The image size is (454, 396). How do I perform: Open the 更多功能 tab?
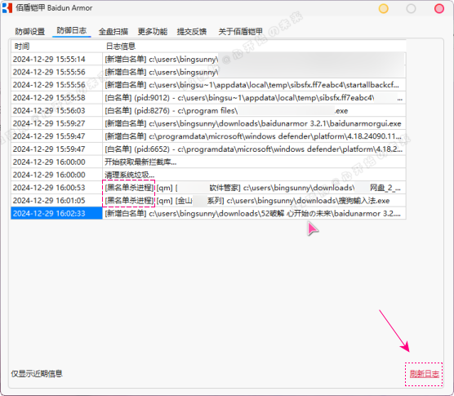(x=153, y=31)
